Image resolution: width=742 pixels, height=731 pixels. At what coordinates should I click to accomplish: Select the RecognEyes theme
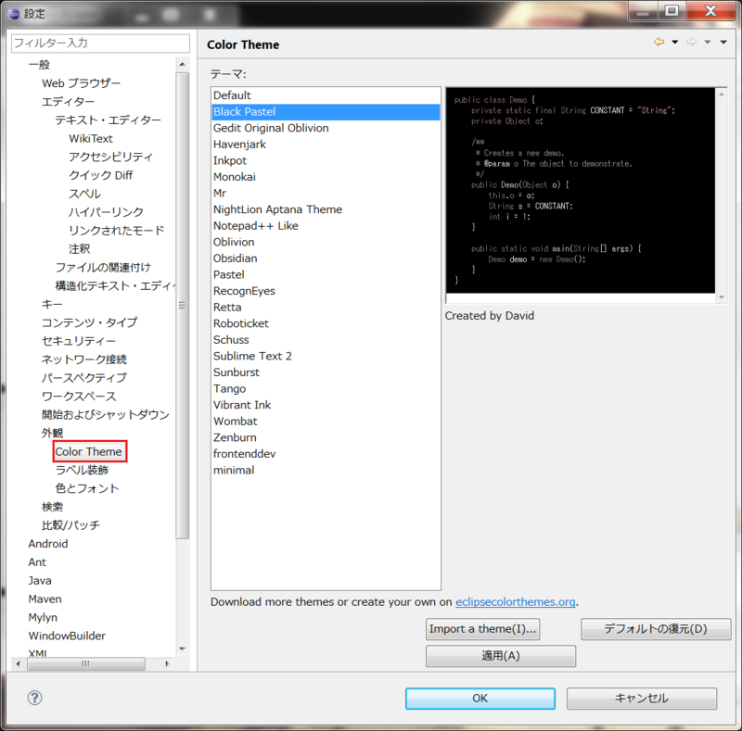tap(326, 291)
